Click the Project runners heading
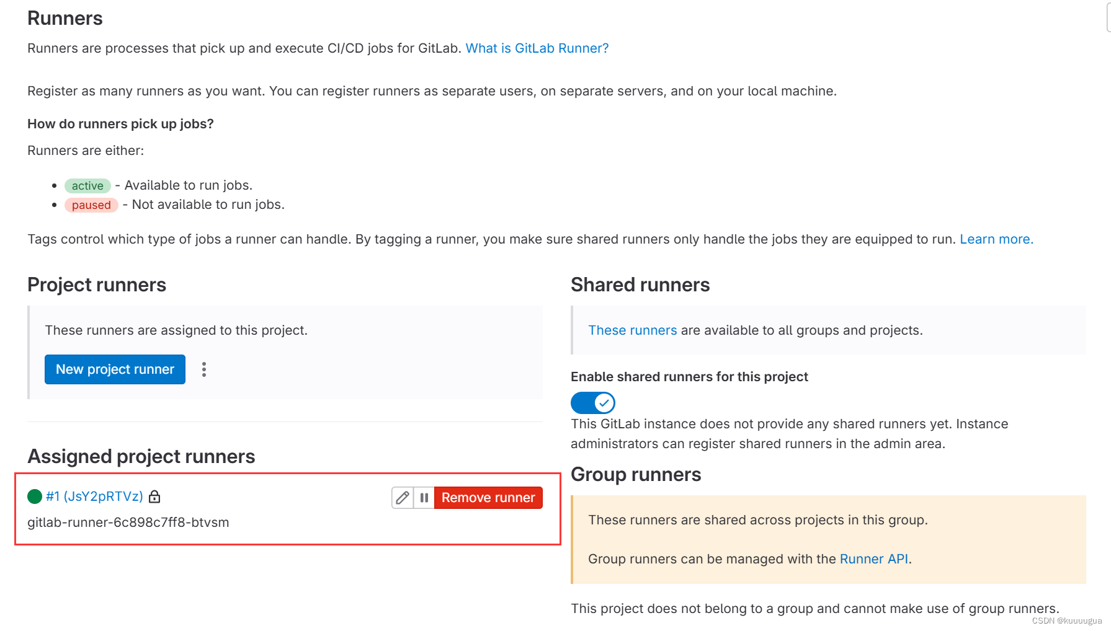 point(97,285)
